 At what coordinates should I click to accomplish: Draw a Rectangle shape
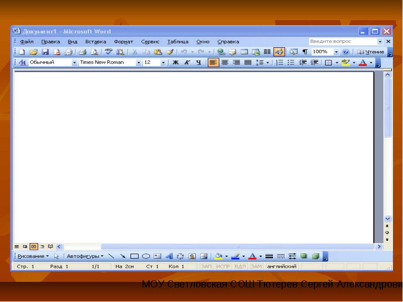pyautogui.click(x=135, y=256)
